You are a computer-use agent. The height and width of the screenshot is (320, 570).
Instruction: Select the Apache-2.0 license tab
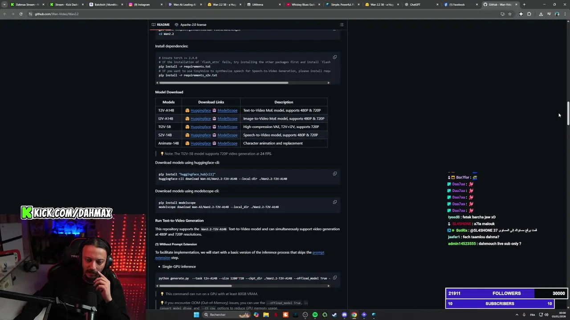tap(190, 24)
